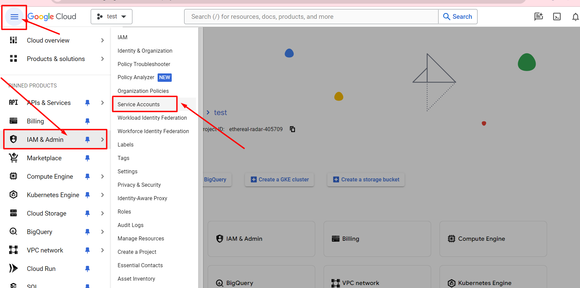Expand BigQuery submenu chevron
Viewport: 580px width, 288px height.
pos(102,232)
